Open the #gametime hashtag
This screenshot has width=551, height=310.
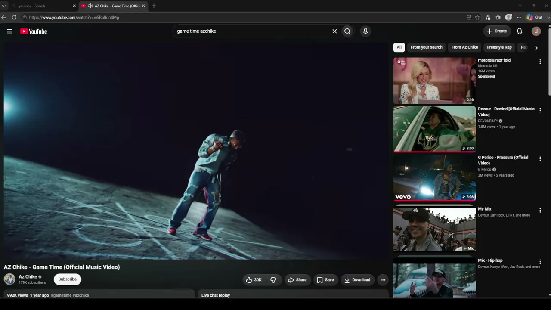(x=61, y=295)
